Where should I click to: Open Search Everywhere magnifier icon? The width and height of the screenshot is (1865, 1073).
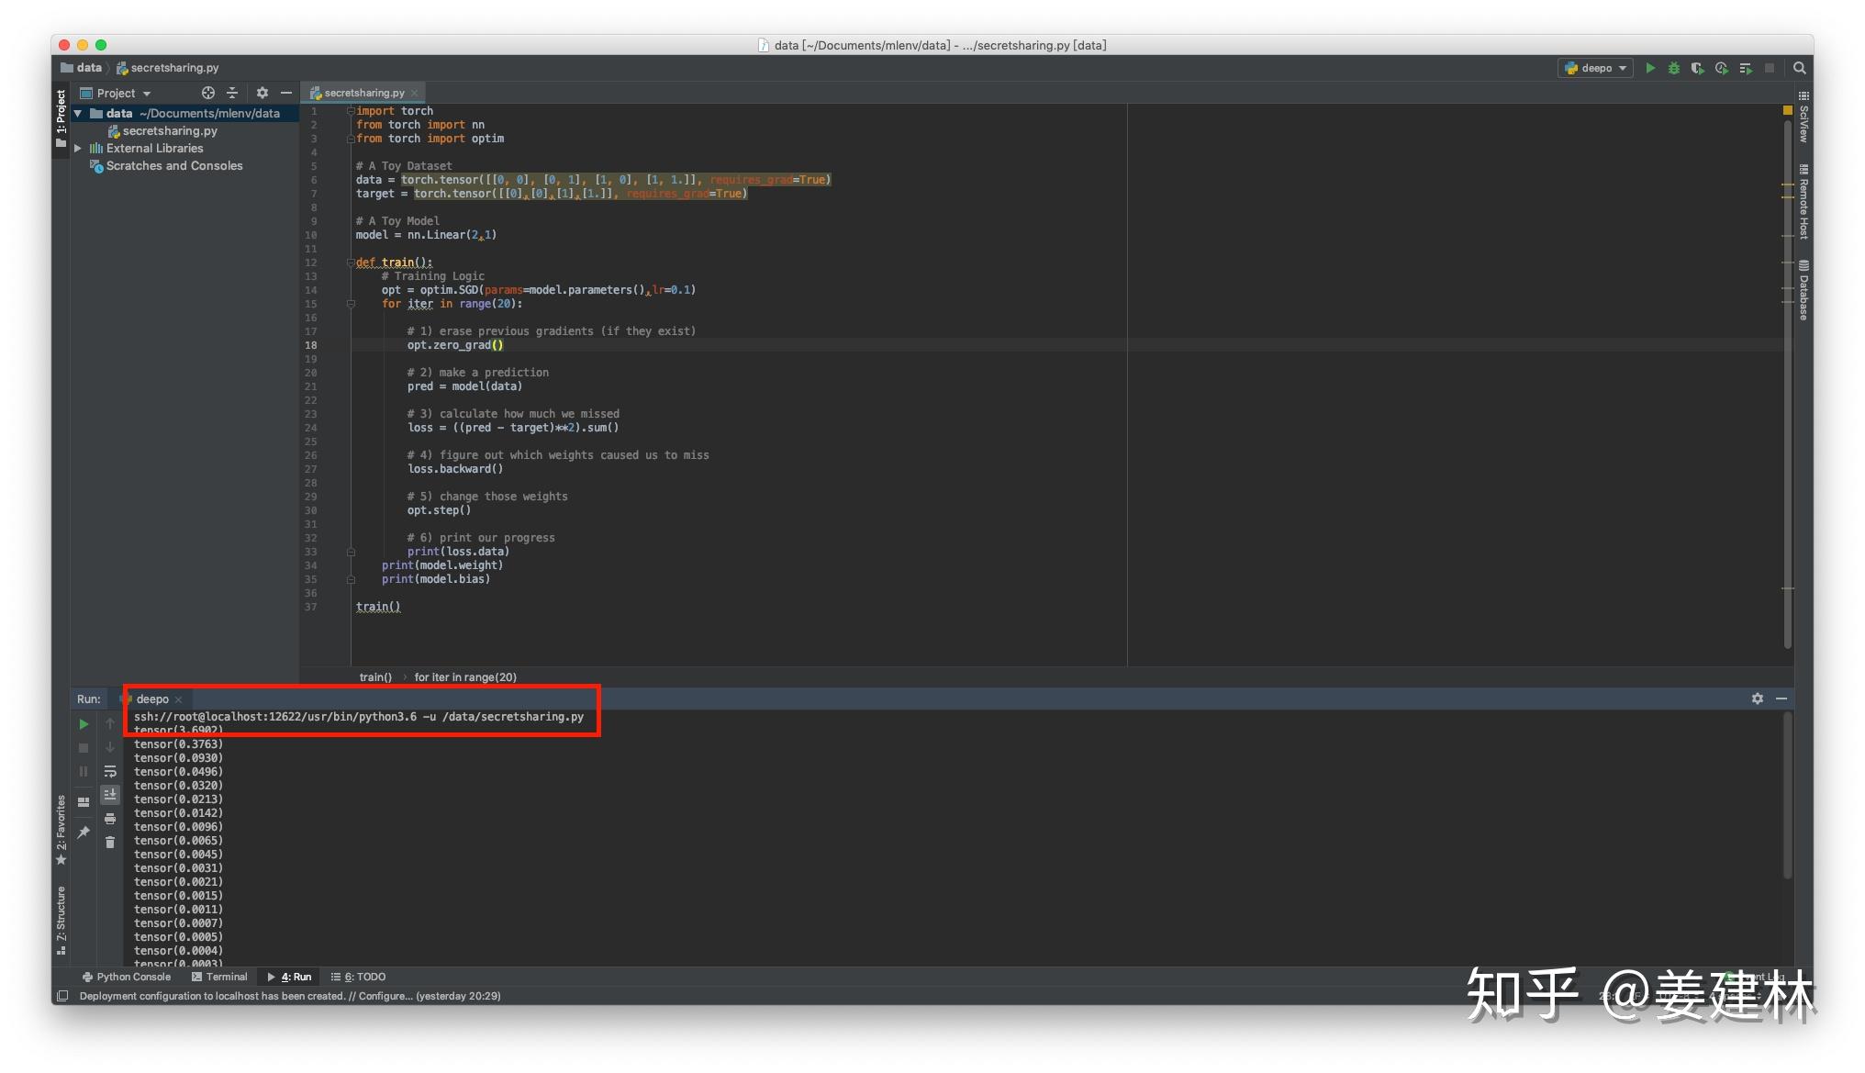1799,68
